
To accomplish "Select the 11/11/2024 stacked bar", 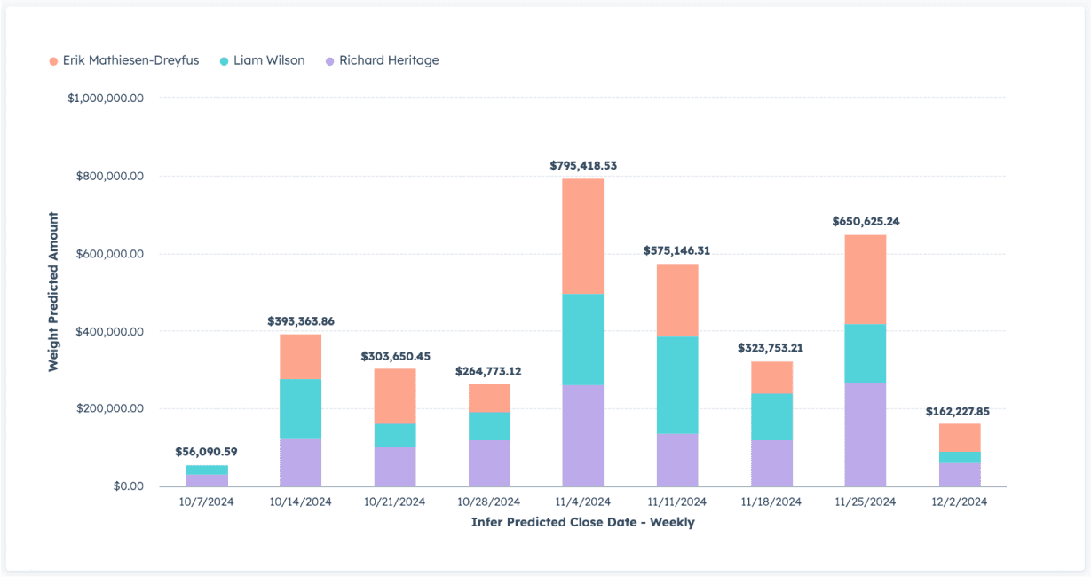I will coord(677,373).
